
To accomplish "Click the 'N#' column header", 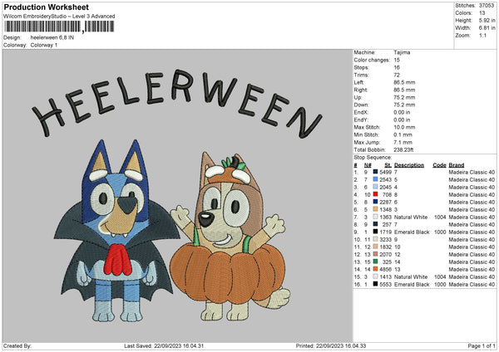I will tap(368, 165).
